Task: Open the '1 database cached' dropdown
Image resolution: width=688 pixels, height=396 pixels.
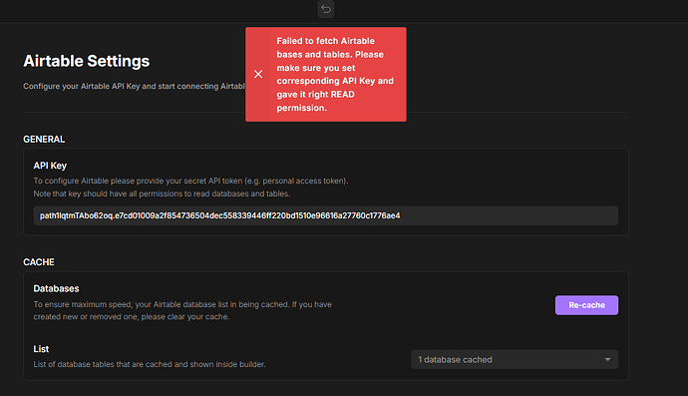Action: [515, 359]
